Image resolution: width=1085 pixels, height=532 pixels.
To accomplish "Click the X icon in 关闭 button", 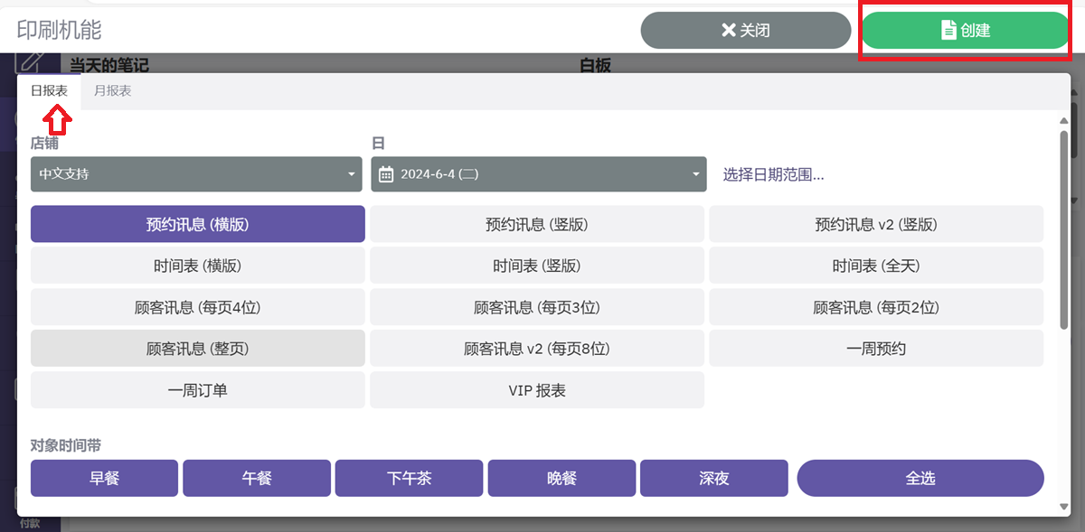I will pyautogui.click(x=729, y=30).
